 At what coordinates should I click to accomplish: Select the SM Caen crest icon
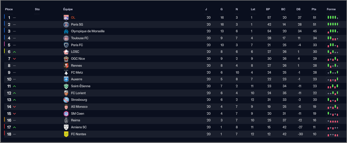(66, 113)
